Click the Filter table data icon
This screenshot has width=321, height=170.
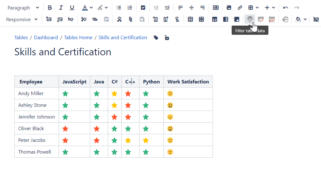pos(250,20)
